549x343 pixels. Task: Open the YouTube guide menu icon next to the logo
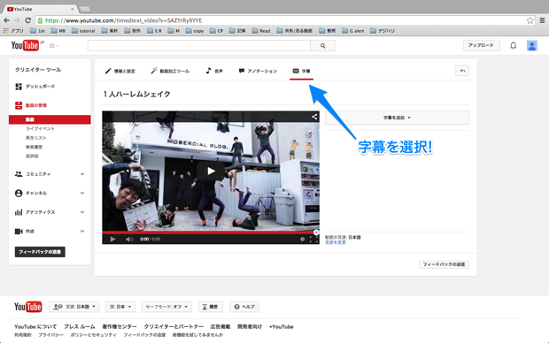(x=53, y=46)
